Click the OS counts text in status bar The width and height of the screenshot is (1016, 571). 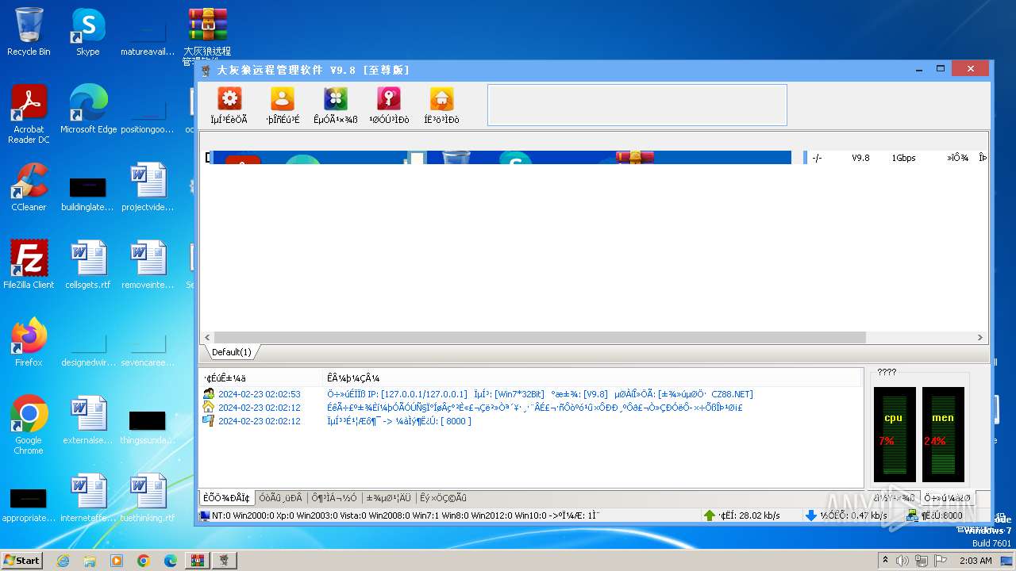[406, 515]
